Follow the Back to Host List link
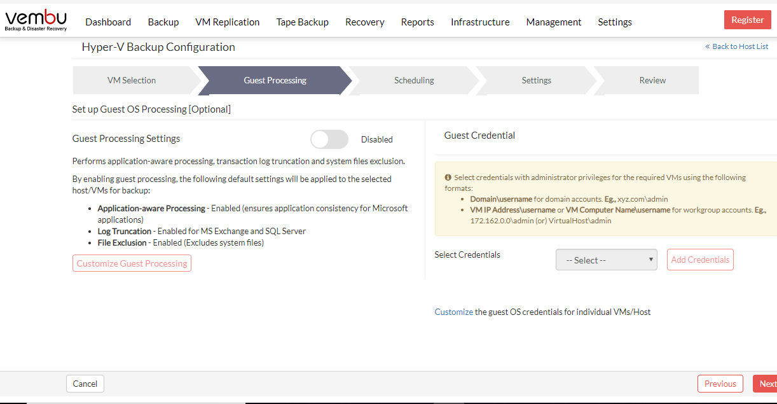Screen dimensions: 777x404 (x=737, y=46)
